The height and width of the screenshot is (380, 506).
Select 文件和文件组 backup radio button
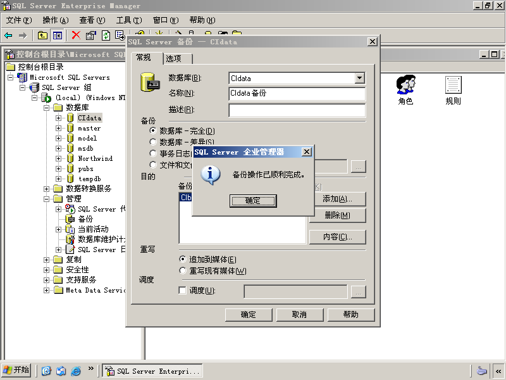click(153, 165)
